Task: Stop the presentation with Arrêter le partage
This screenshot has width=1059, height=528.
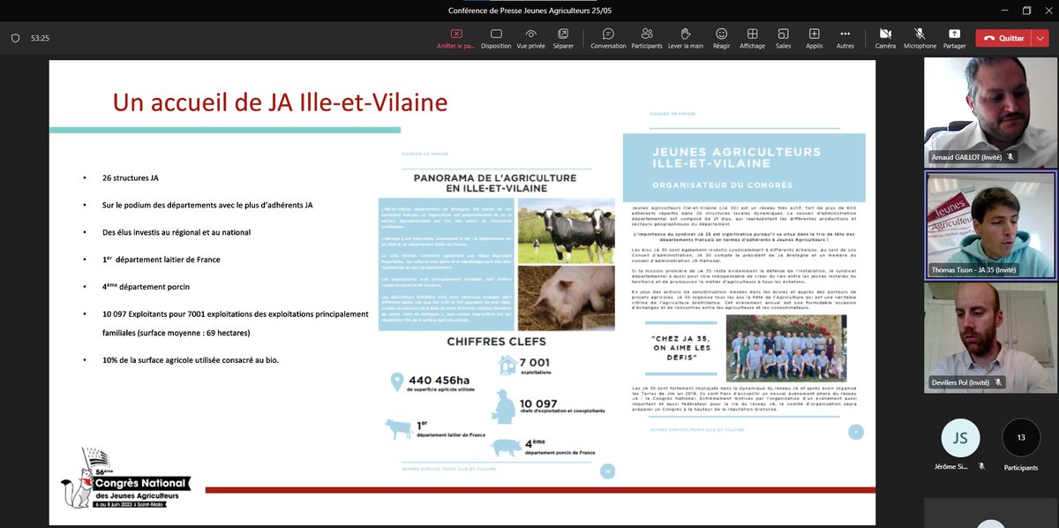Action: pyautogui.click(x=456, y=38)
